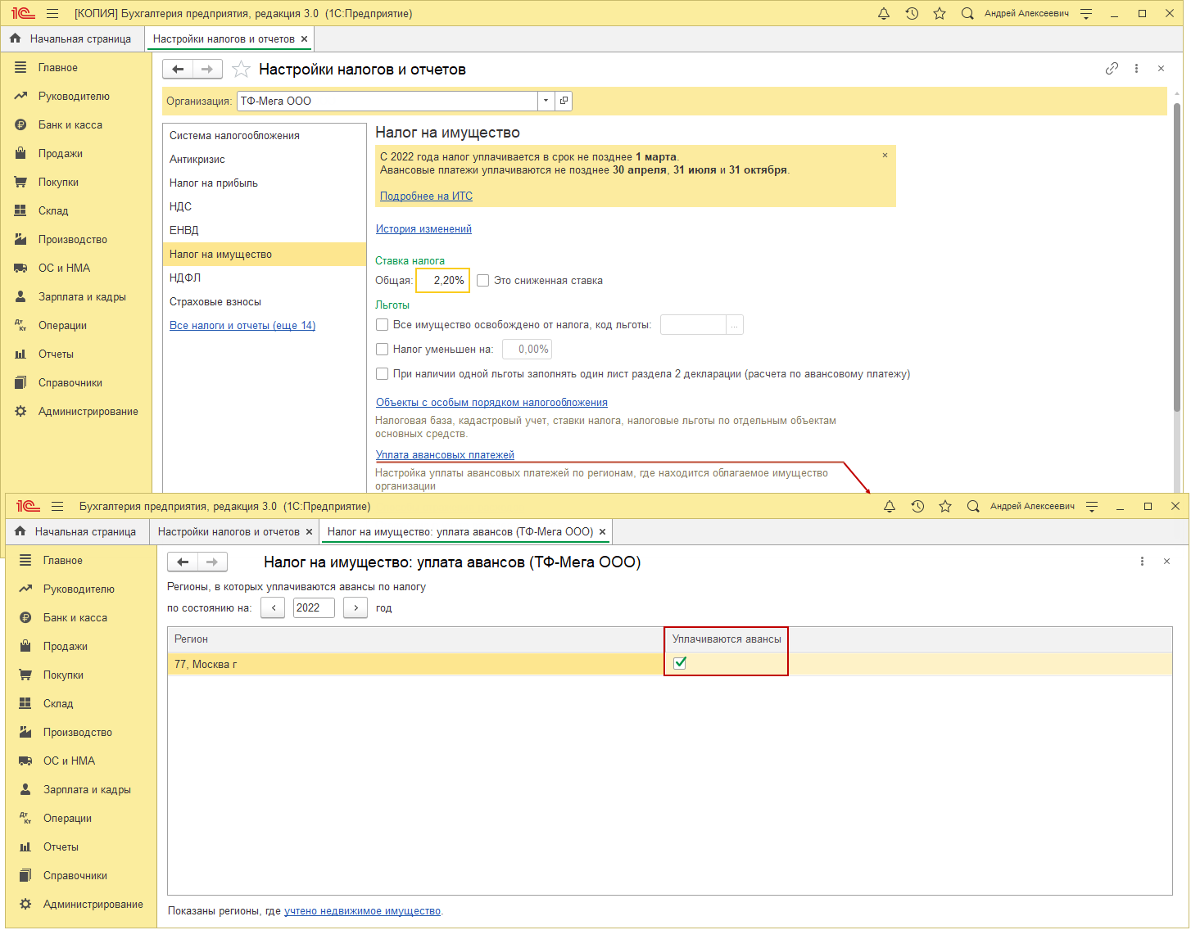Click the year field showing 2022
Screen dimensions: 1191x930
click(314, 608)
